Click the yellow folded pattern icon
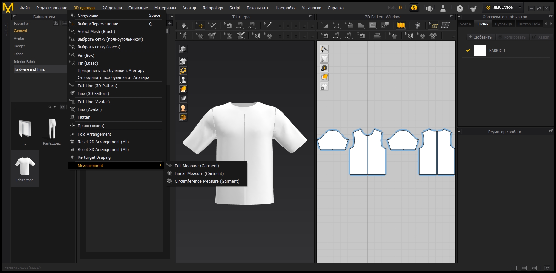556x273 pixels. pos(401,25)
